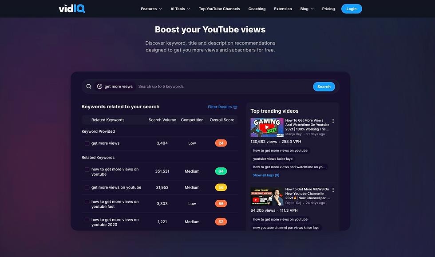Open the Gaming 2021 video thumbnail

tap(267, 127)
